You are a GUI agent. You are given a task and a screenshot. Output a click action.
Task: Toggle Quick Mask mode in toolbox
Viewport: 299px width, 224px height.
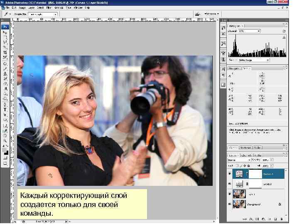pyautogui.click(x=5, y=158)
